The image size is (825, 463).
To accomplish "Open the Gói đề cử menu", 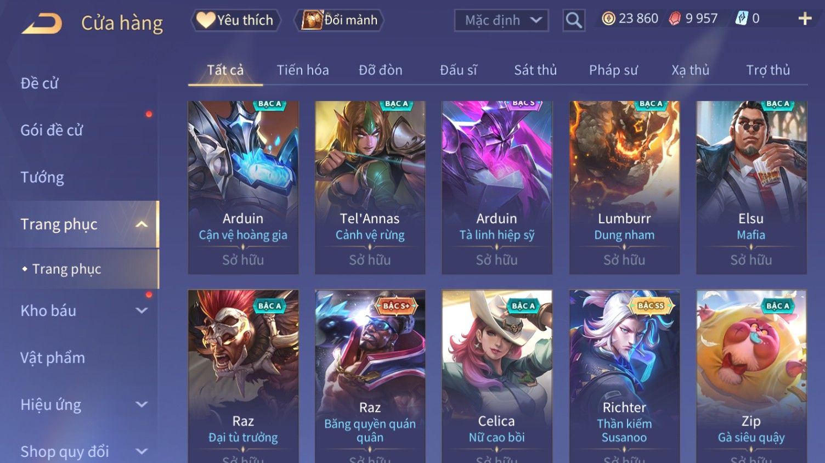I will (x=52, y=131).
